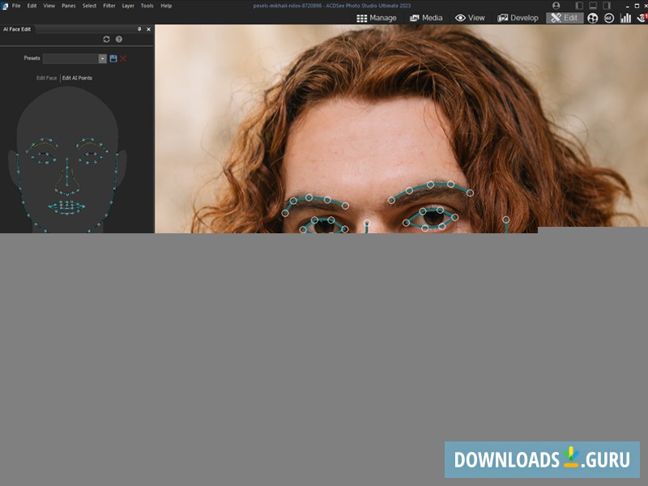The width and height of the screenshot is (648, 486).
Task: Open the Filter menu
Action: [109, 6]
